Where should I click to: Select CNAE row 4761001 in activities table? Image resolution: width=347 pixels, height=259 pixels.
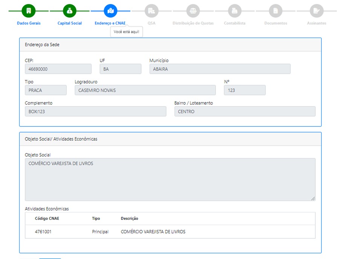point(170,232)
